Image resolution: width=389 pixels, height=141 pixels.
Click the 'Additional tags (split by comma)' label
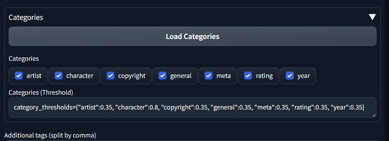pyautogui.click(x=50, y=135)
